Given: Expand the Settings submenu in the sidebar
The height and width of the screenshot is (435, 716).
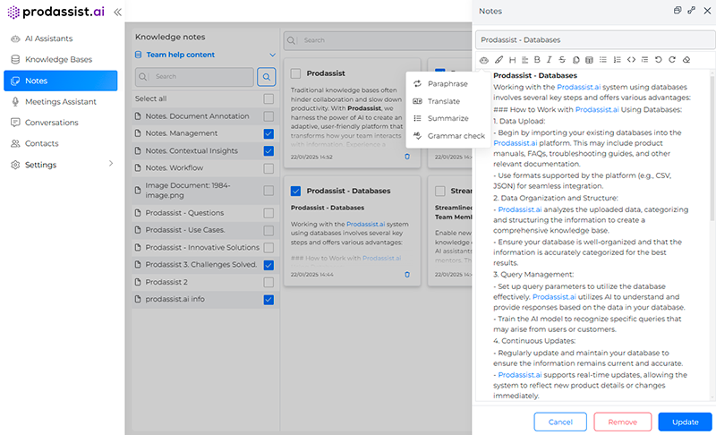Looking at the screenshot, I should coord(111,165).
